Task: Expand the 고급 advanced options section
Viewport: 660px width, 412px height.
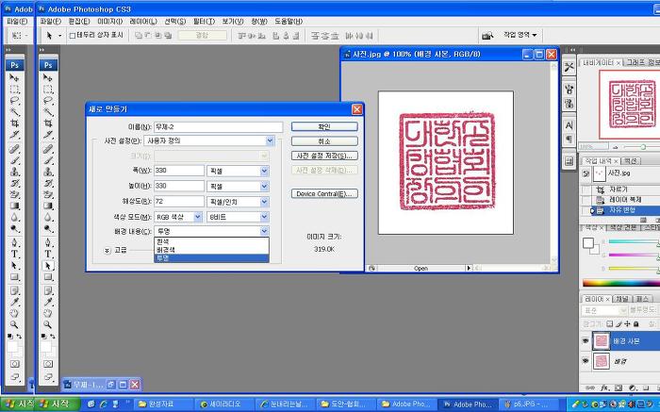Action: point(107,251)
